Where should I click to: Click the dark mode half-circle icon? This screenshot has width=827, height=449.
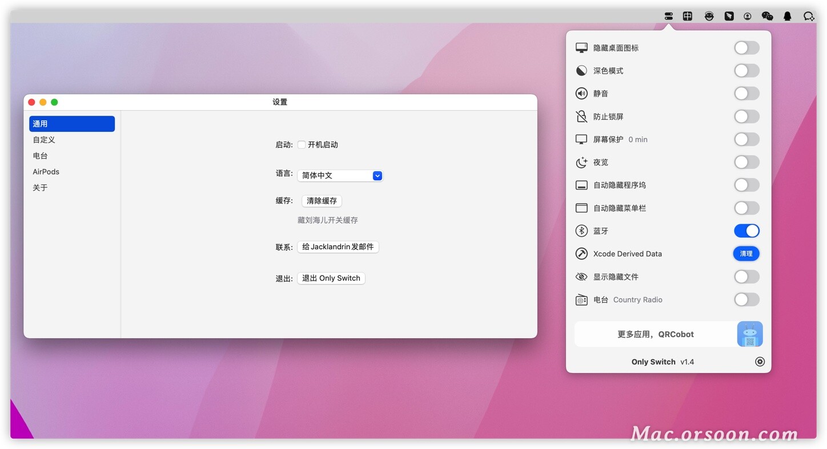[x=581, y=71]
